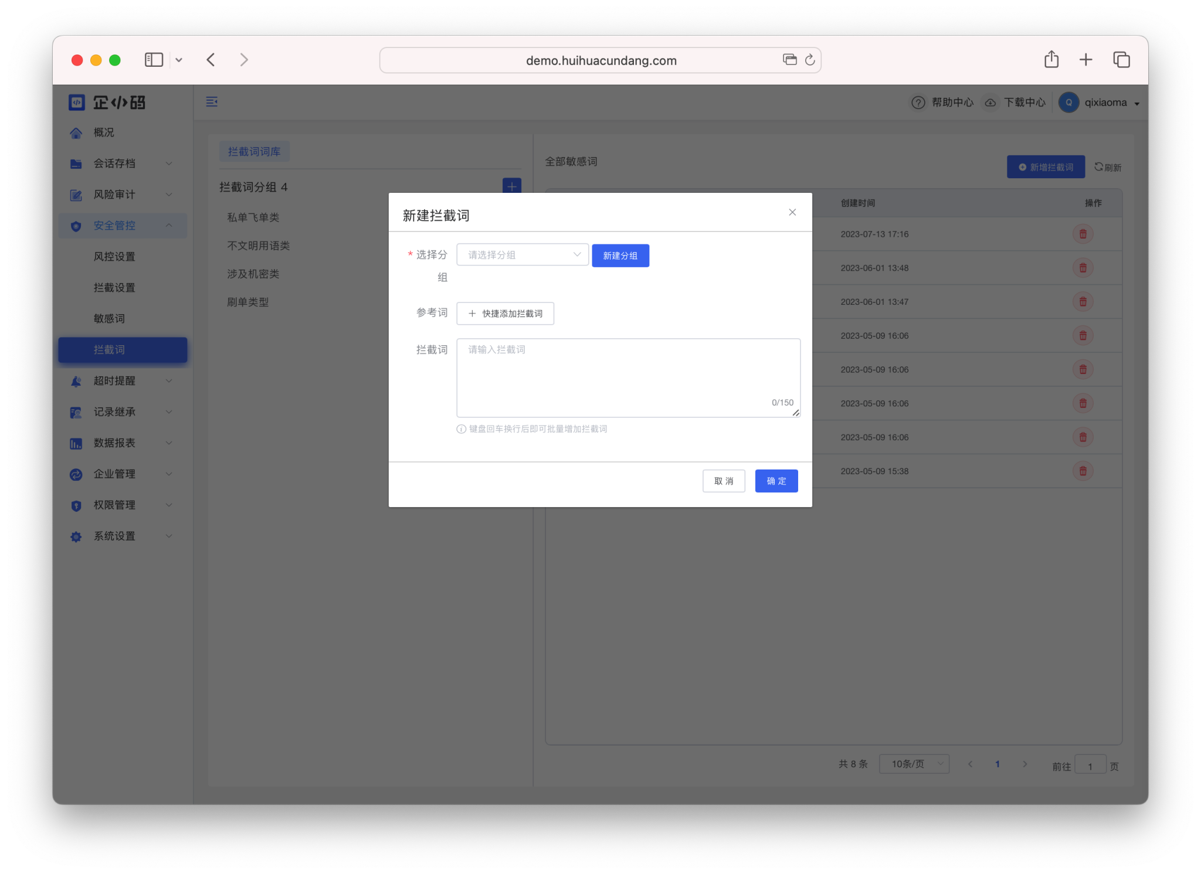Select the 涉及机密类 group
1201x874 pixels.
[253, 274]
